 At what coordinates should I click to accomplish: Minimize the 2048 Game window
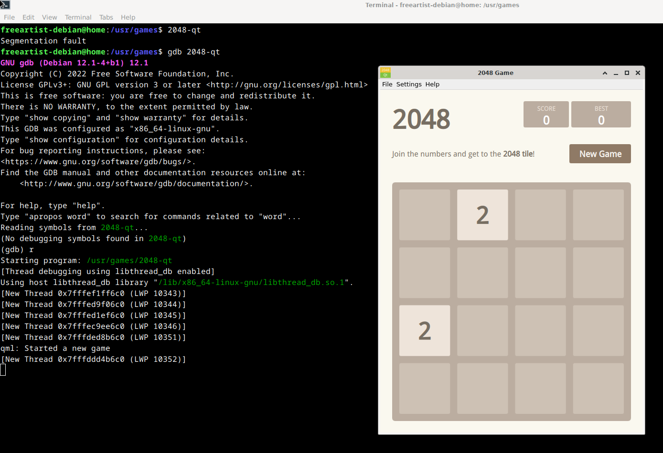click(616, 73)
